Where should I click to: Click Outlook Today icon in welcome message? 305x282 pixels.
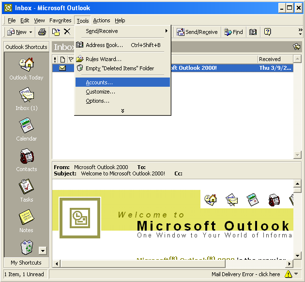pyautogui.click(x=211, y=200)
